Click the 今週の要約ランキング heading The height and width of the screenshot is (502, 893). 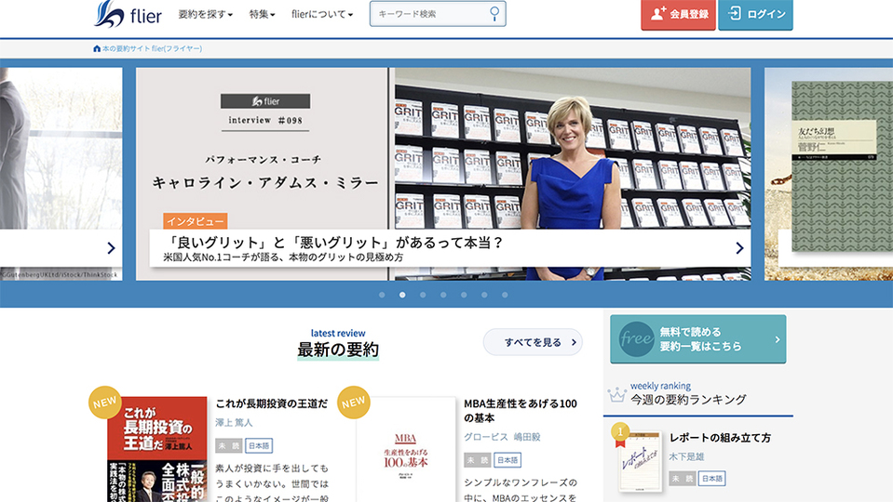pos(688,400)
